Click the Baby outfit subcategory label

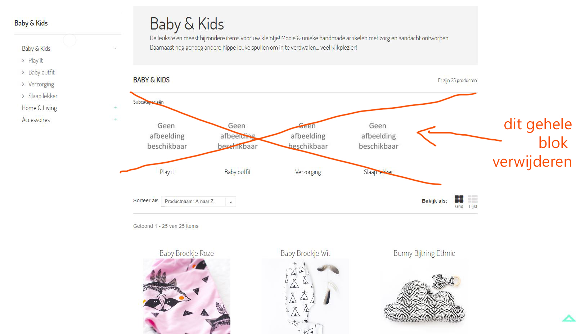tap(238, 172)
